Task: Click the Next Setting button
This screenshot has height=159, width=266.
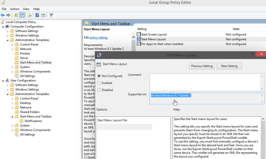Action: tap(229, 66)
